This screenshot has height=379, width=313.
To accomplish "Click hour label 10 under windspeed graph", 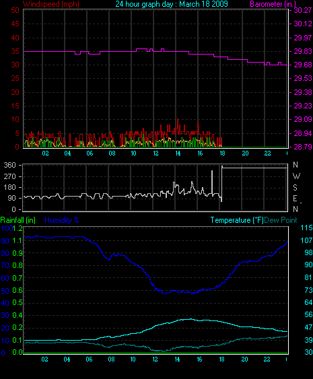I will point(133,153).
